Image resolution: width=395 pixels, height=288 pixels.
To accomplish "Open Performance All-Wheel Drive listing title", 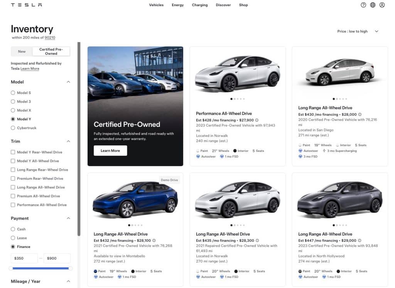I will point(224,113).
